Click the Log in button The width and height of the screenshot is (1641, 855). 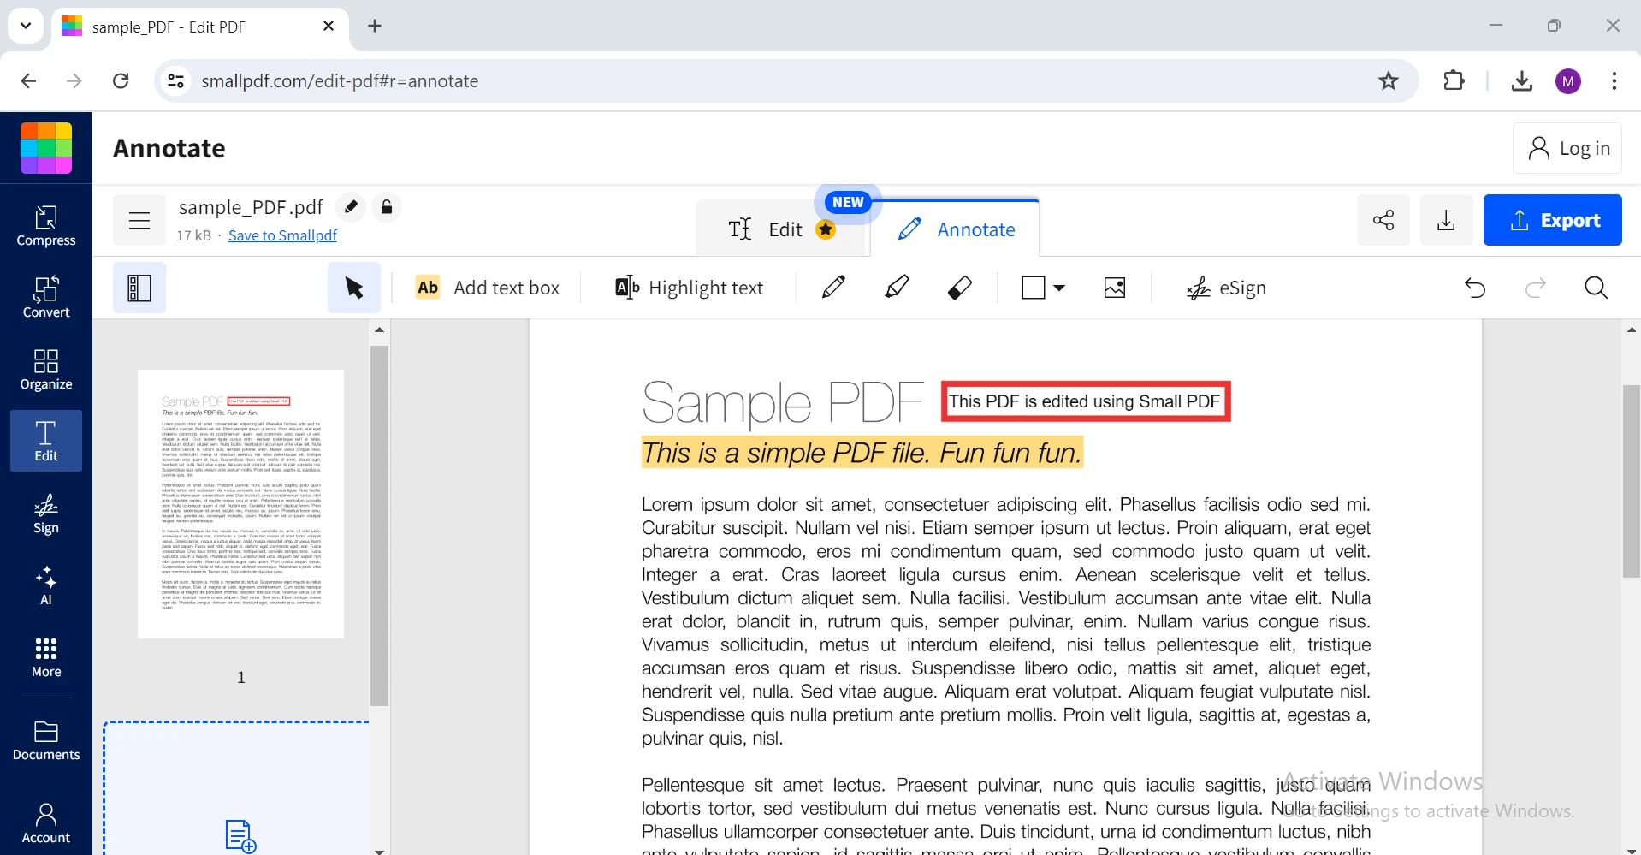click(x=1567, y=148)
